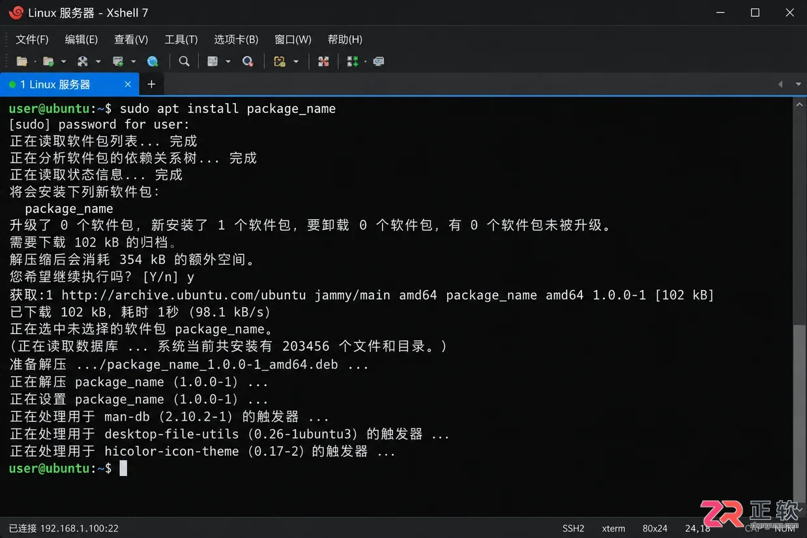Click the "解压缩后会消耗 354 kB" line

click(x=132, y=260)
